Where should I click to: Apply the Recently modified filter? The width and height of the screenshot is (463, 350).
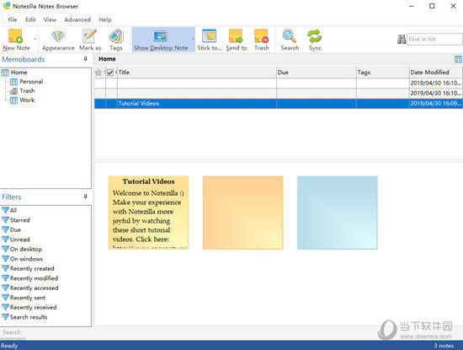(34, 278)
